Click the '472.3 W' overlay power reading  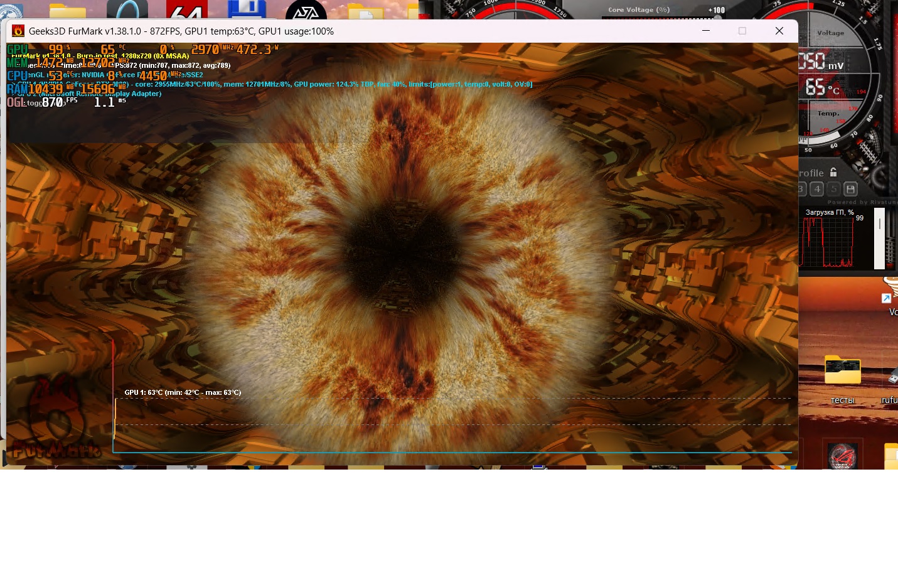[x=258, y=49]
